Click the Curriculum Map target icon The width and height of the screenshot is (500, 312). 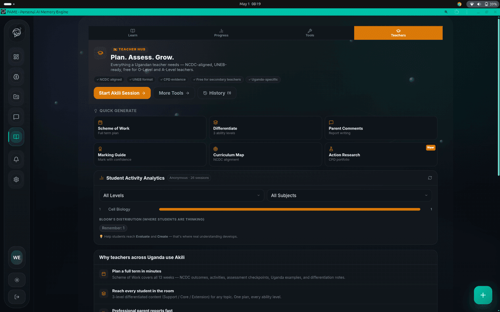216,149
